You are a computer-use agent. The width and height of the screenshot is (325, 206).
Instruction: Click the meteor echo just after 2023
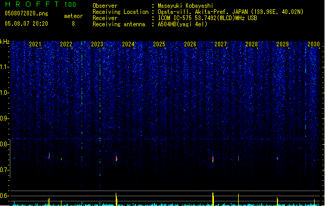click(x=116, y=159)
